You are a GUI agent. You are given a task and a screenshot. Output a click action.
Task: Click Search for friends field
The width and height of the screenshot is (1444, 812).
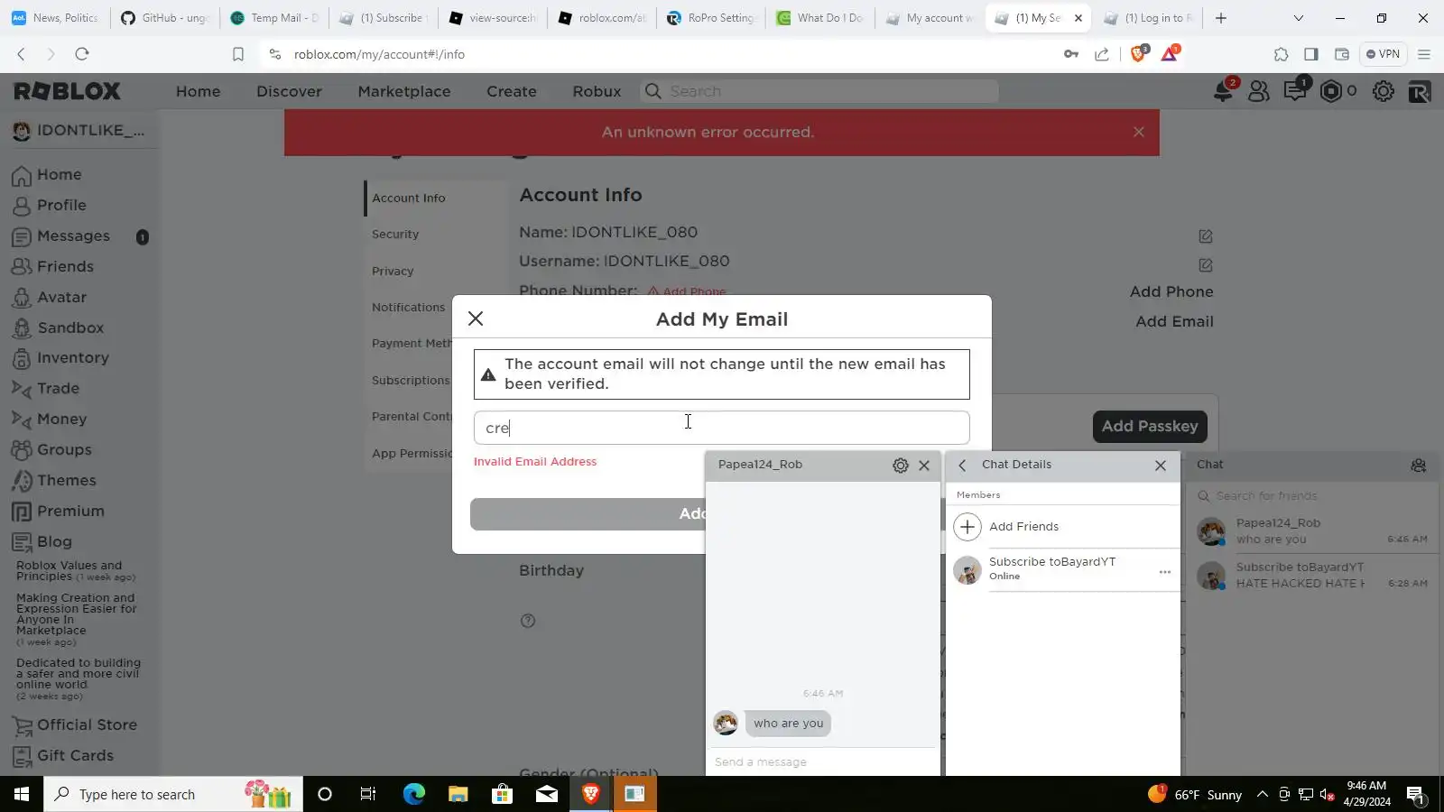point(1311,496)
